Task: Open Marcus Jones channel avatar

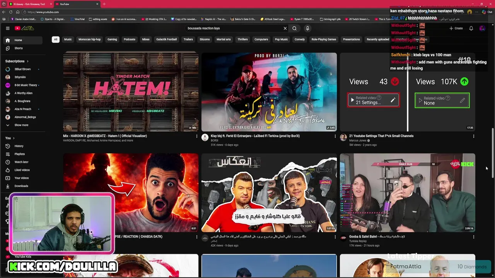Action: [343, 137]
